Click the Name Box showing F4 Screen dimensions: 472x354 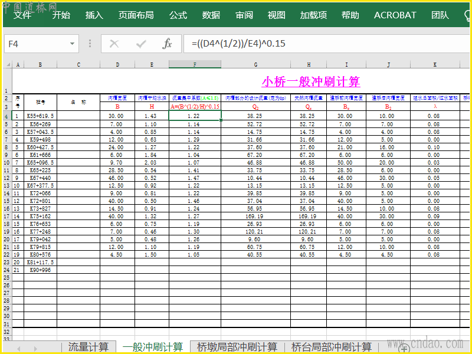point(37,44)
